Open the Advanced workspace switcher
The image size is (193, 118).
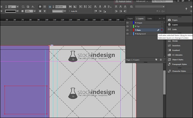(x=142, y=1)
